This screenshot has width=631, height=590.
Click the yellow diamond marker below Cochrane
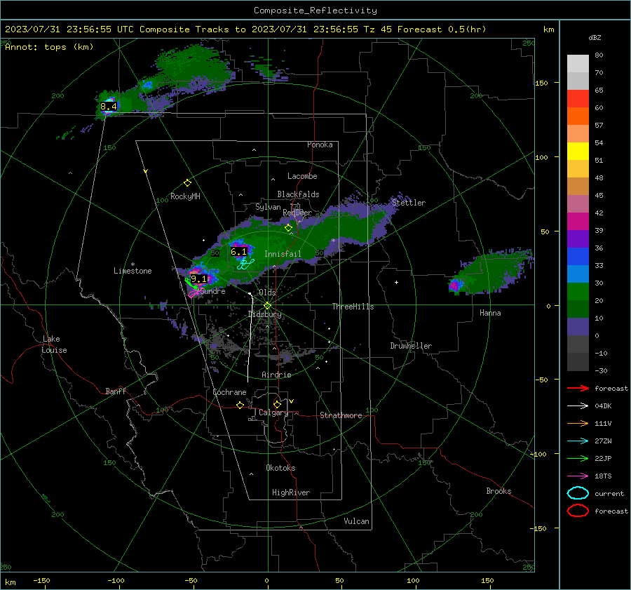point(240,405)
